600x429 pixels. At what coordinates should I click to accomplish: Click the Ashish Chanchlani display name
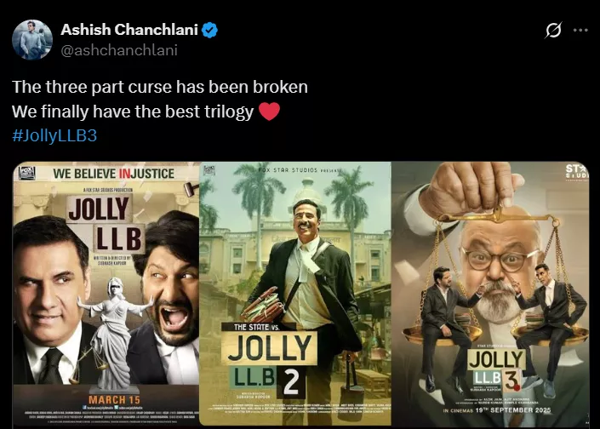129,30
